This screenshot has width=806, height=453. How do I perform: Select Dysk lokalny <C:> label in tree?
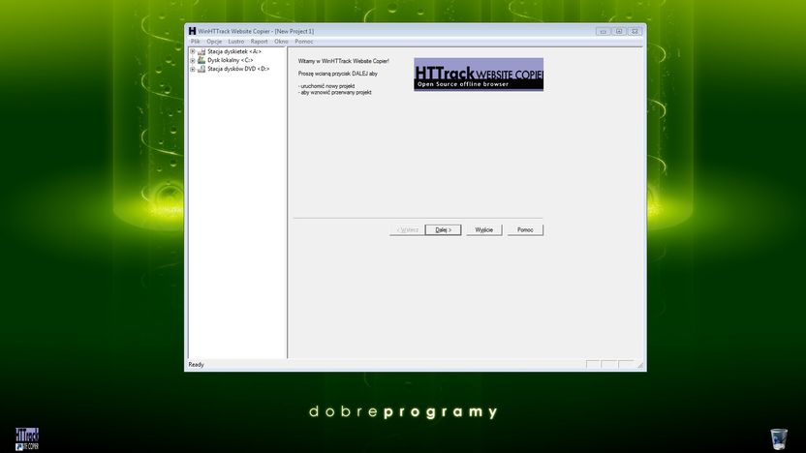[231, 60]
